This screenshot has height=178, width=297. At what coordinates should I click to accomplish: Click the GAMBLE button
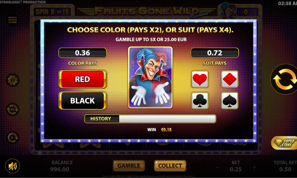coord(129,166)
